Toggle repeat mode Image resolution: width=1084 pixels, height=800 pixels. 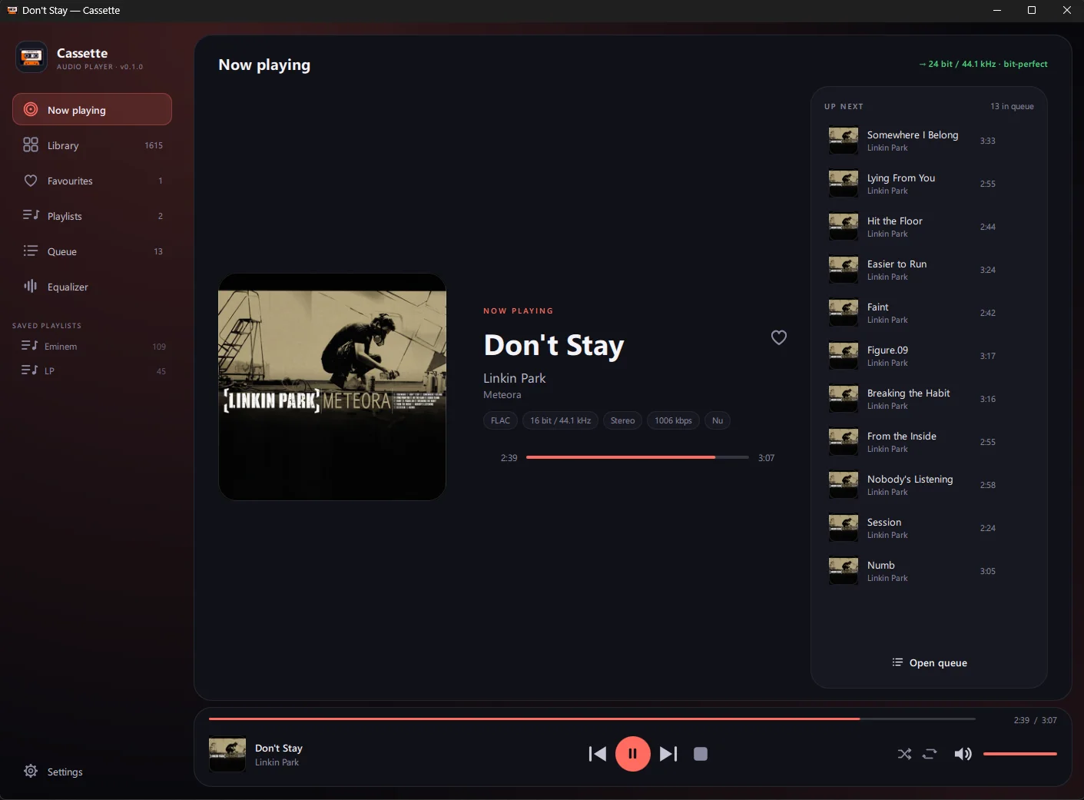pos(930,754)
